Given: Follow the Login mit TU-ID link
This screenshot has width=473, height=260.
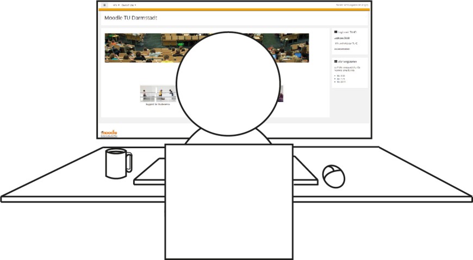Looking at the screenshot, I should (342, 38).
